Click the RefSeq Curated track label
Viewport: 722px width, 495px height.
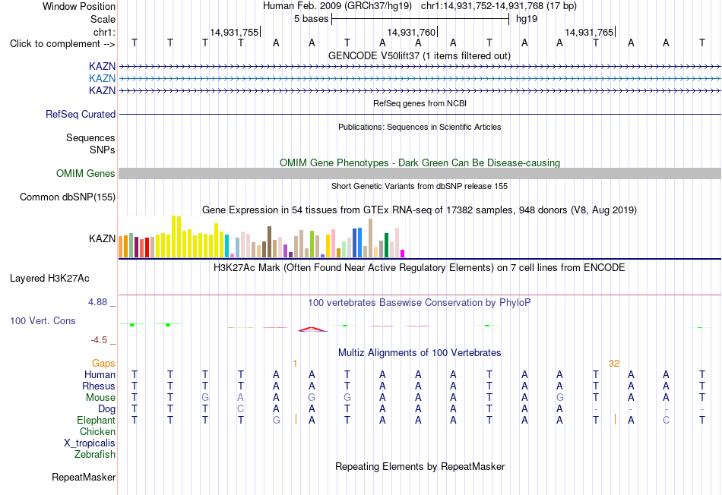(x=81, y=114)
